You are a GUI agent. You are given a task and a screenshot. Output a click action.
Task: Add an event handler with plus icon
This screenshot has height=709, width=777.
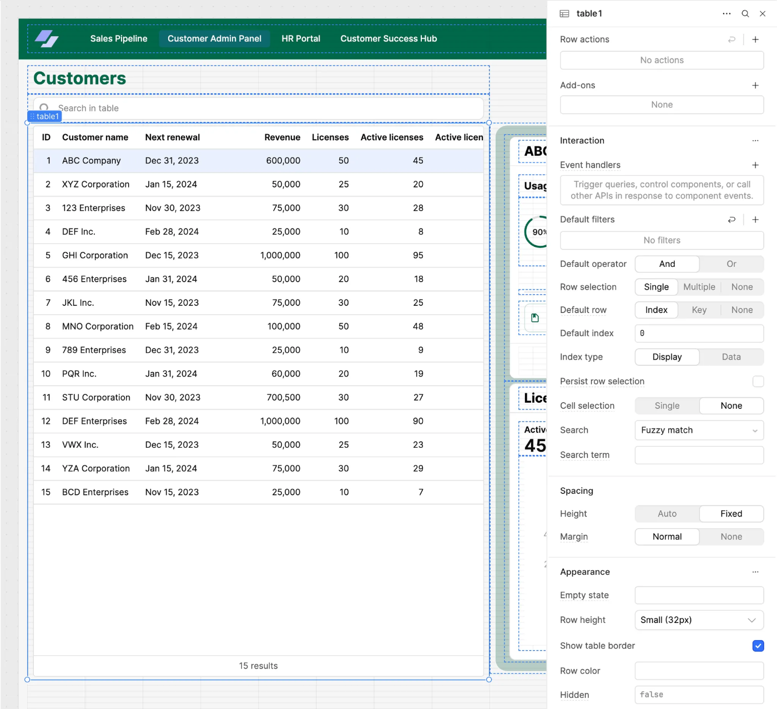click(755, 165)
